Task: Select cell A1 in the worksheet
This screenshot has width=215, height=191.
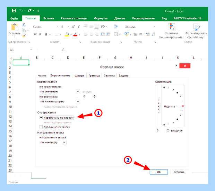Action: click(x=21, y=63)
